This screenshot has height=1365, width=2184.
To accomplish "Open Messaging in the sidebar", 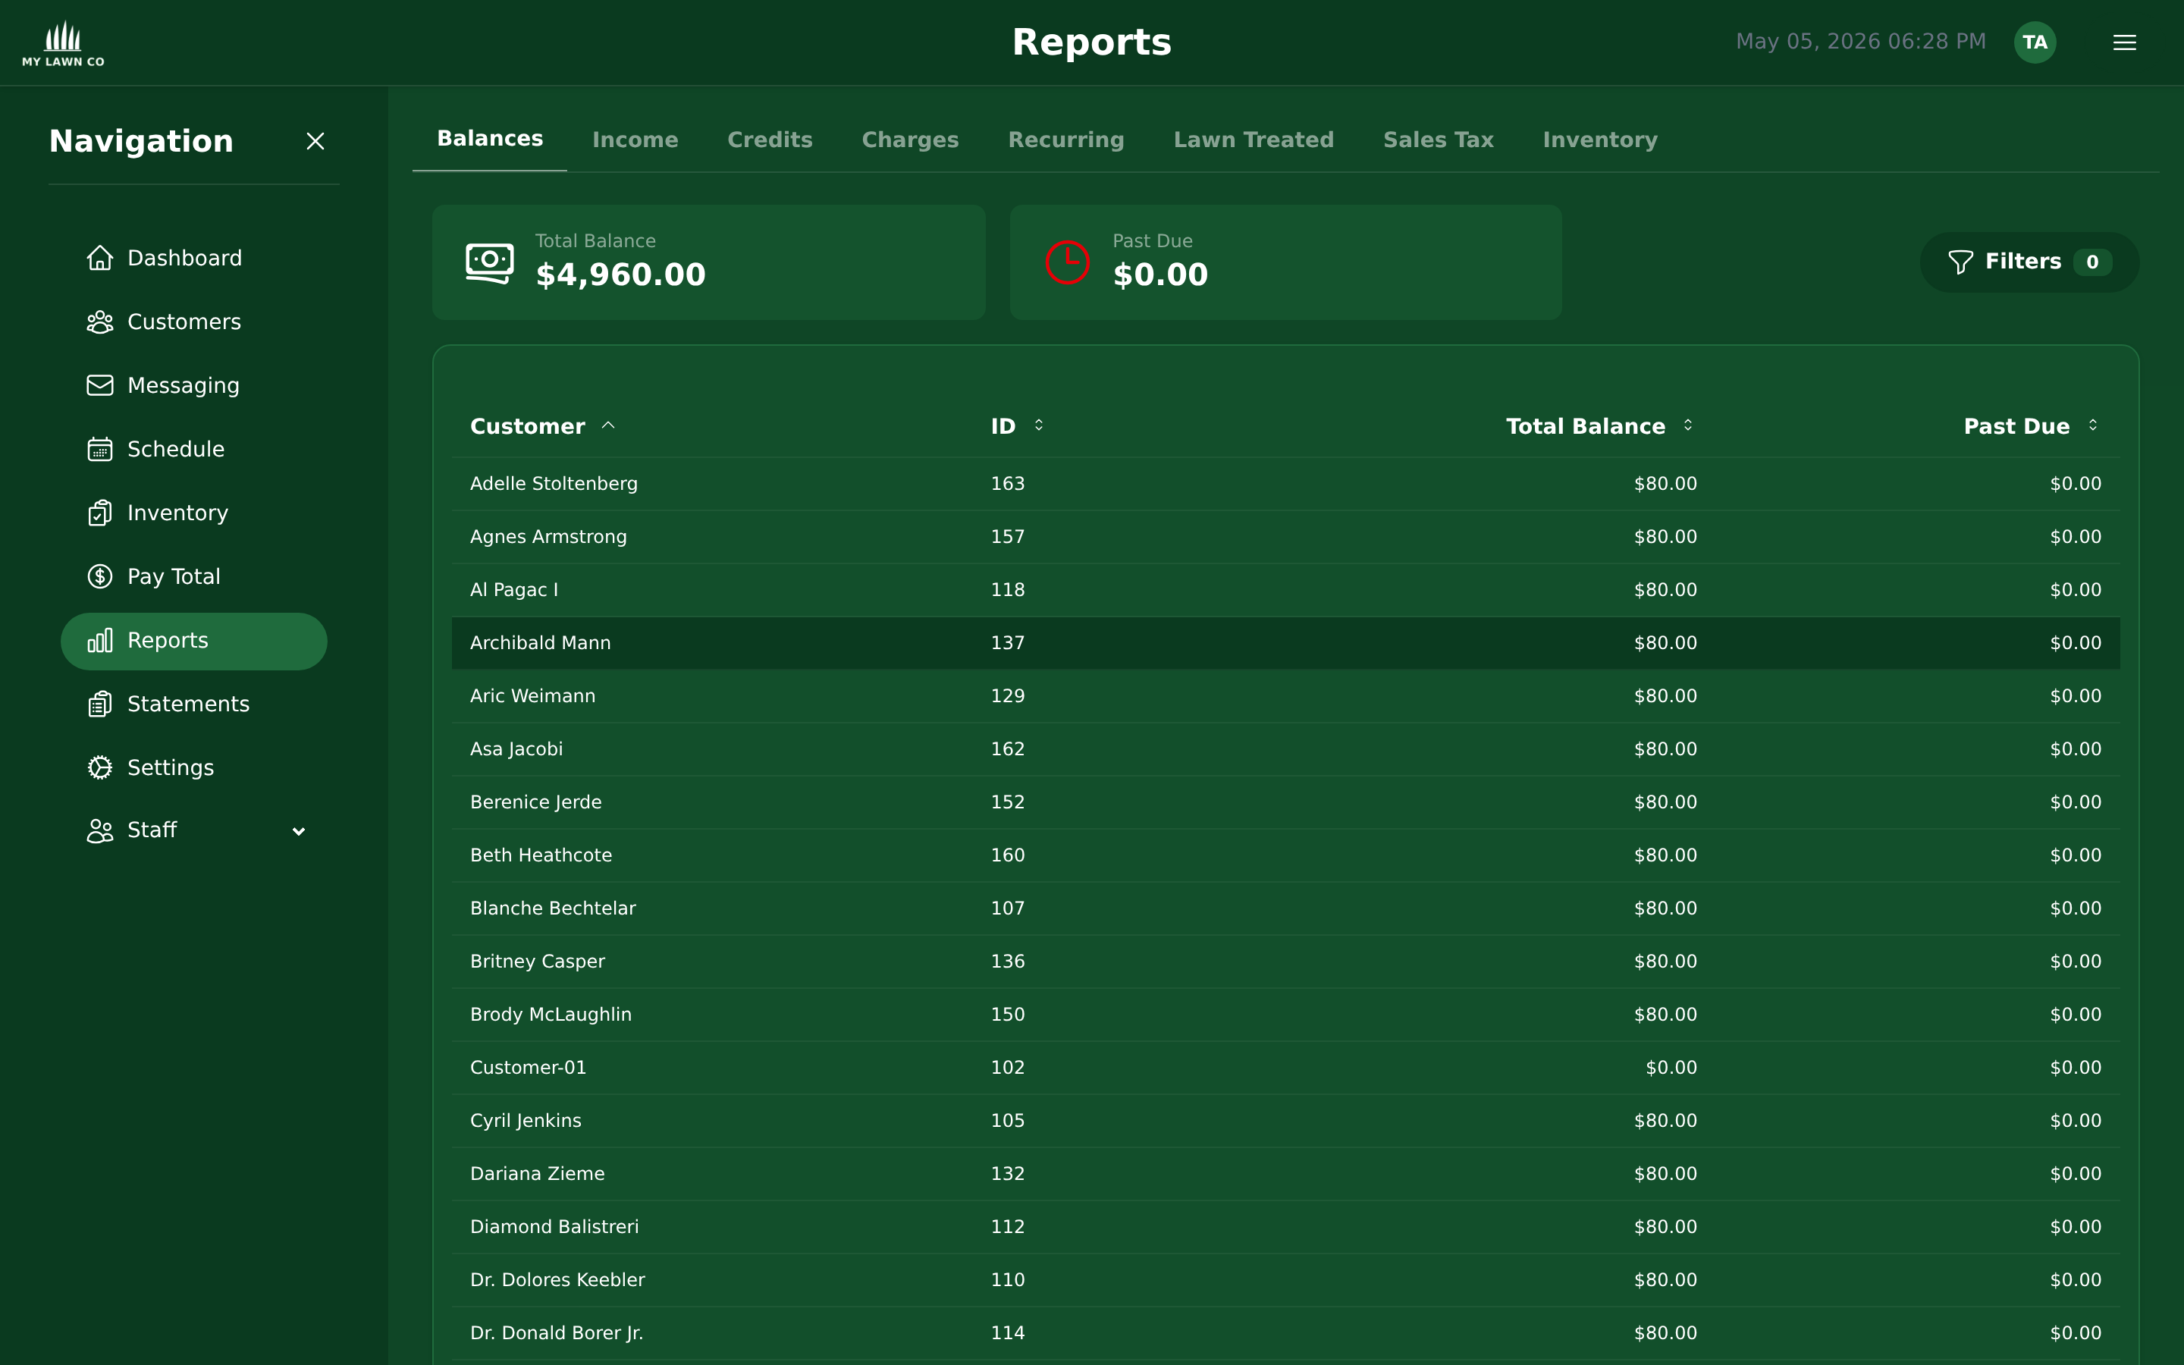I will pos(194,385).
